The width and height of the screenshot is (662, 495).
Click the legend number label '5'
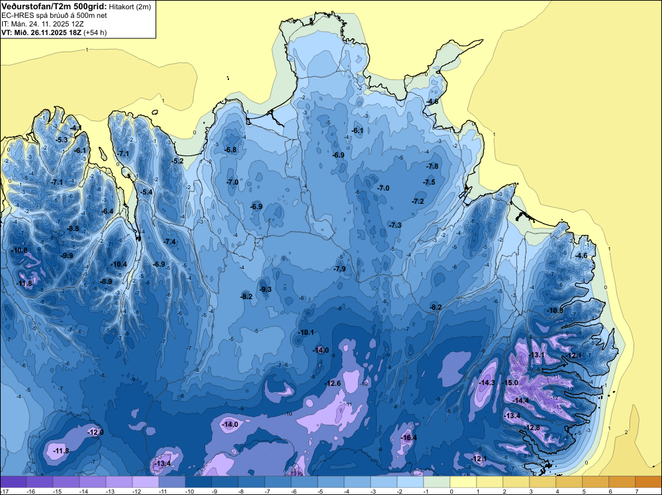tap(583, 492)
